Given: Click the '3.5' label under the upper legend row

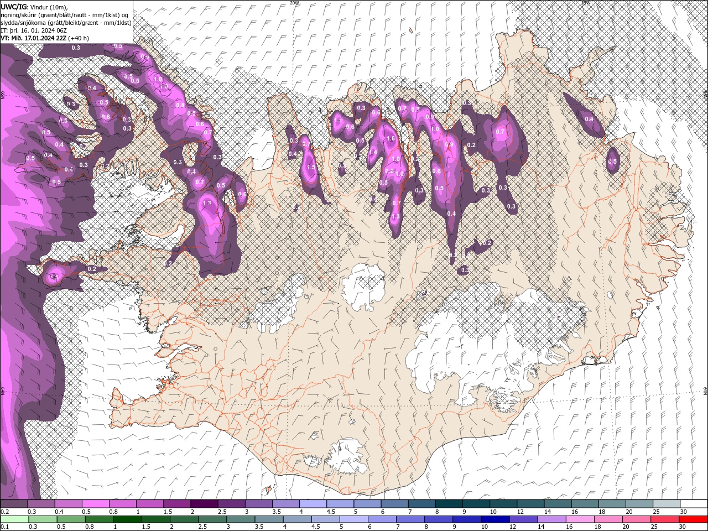Looking at the screenshot, I should 276,512.
